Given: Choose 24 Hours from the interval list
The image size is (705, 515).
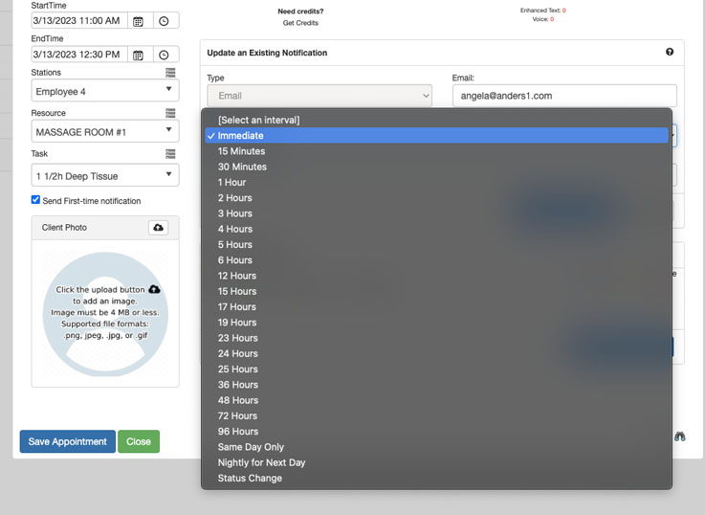Looking at the screenshot, I should click(237, 353).
